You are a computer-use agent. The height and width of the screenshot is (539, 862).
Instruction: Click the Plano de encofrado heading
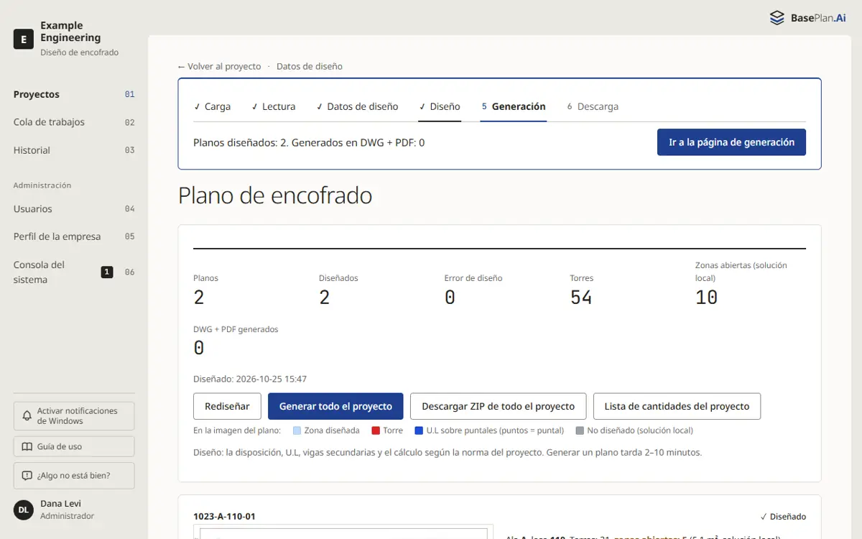click(275, 195)
